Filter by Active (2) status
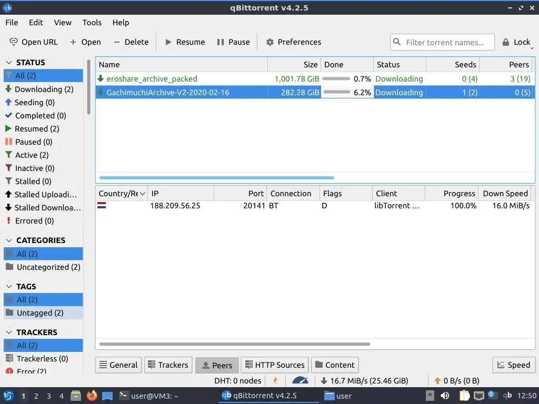The image size is (539, 404). [43, 155]
